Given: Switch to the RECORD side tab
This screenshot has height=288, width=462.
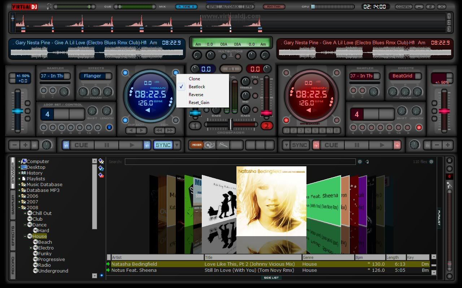Looking at the screenshot, I should tap(13, 266).
